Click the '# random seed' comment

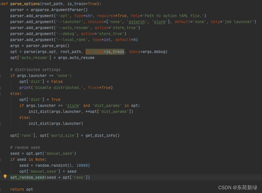point(25,148)
